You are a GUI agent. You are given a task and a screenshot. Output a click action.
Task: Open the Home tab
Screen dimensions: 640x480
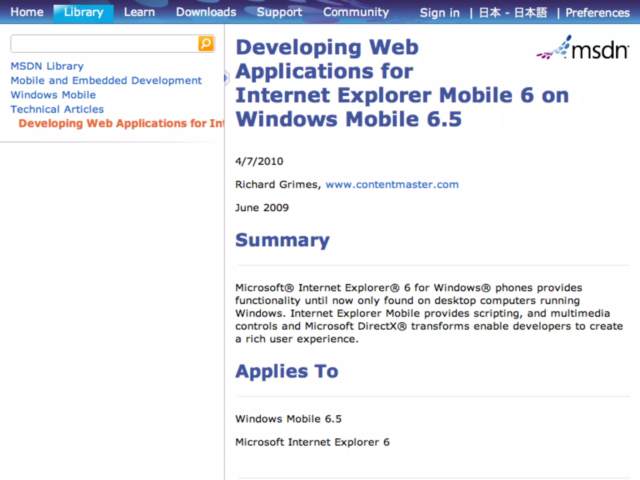tap(27, 12)
